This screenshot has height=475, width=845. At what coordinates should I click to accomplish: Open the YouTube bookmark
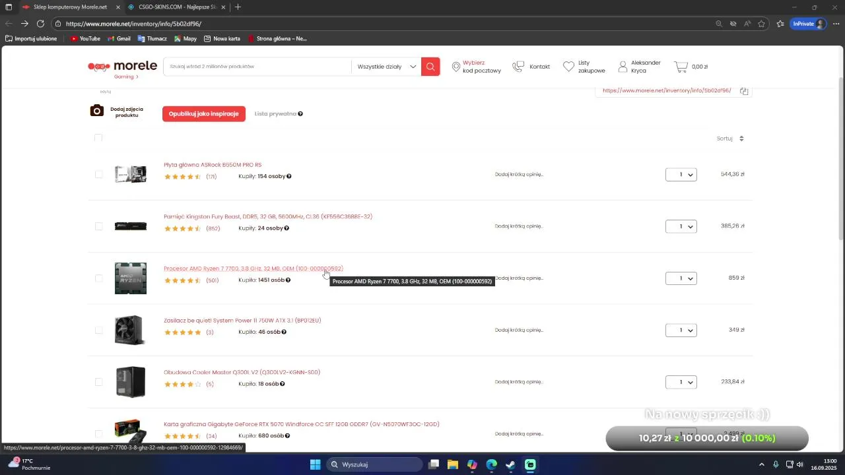click(x=85, y=39)
